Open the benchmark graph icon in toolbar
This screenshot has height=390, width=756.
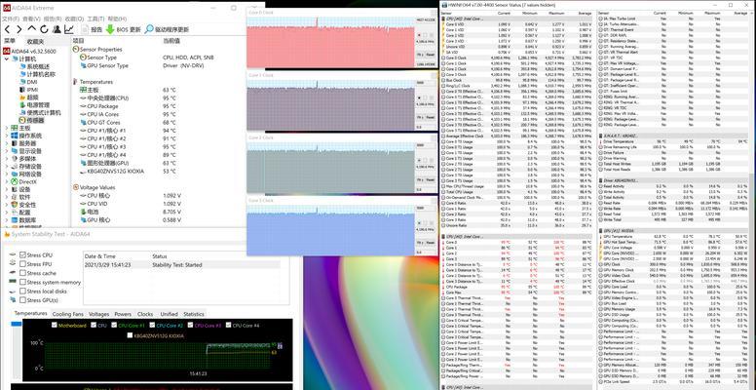(x=69, y=29)
